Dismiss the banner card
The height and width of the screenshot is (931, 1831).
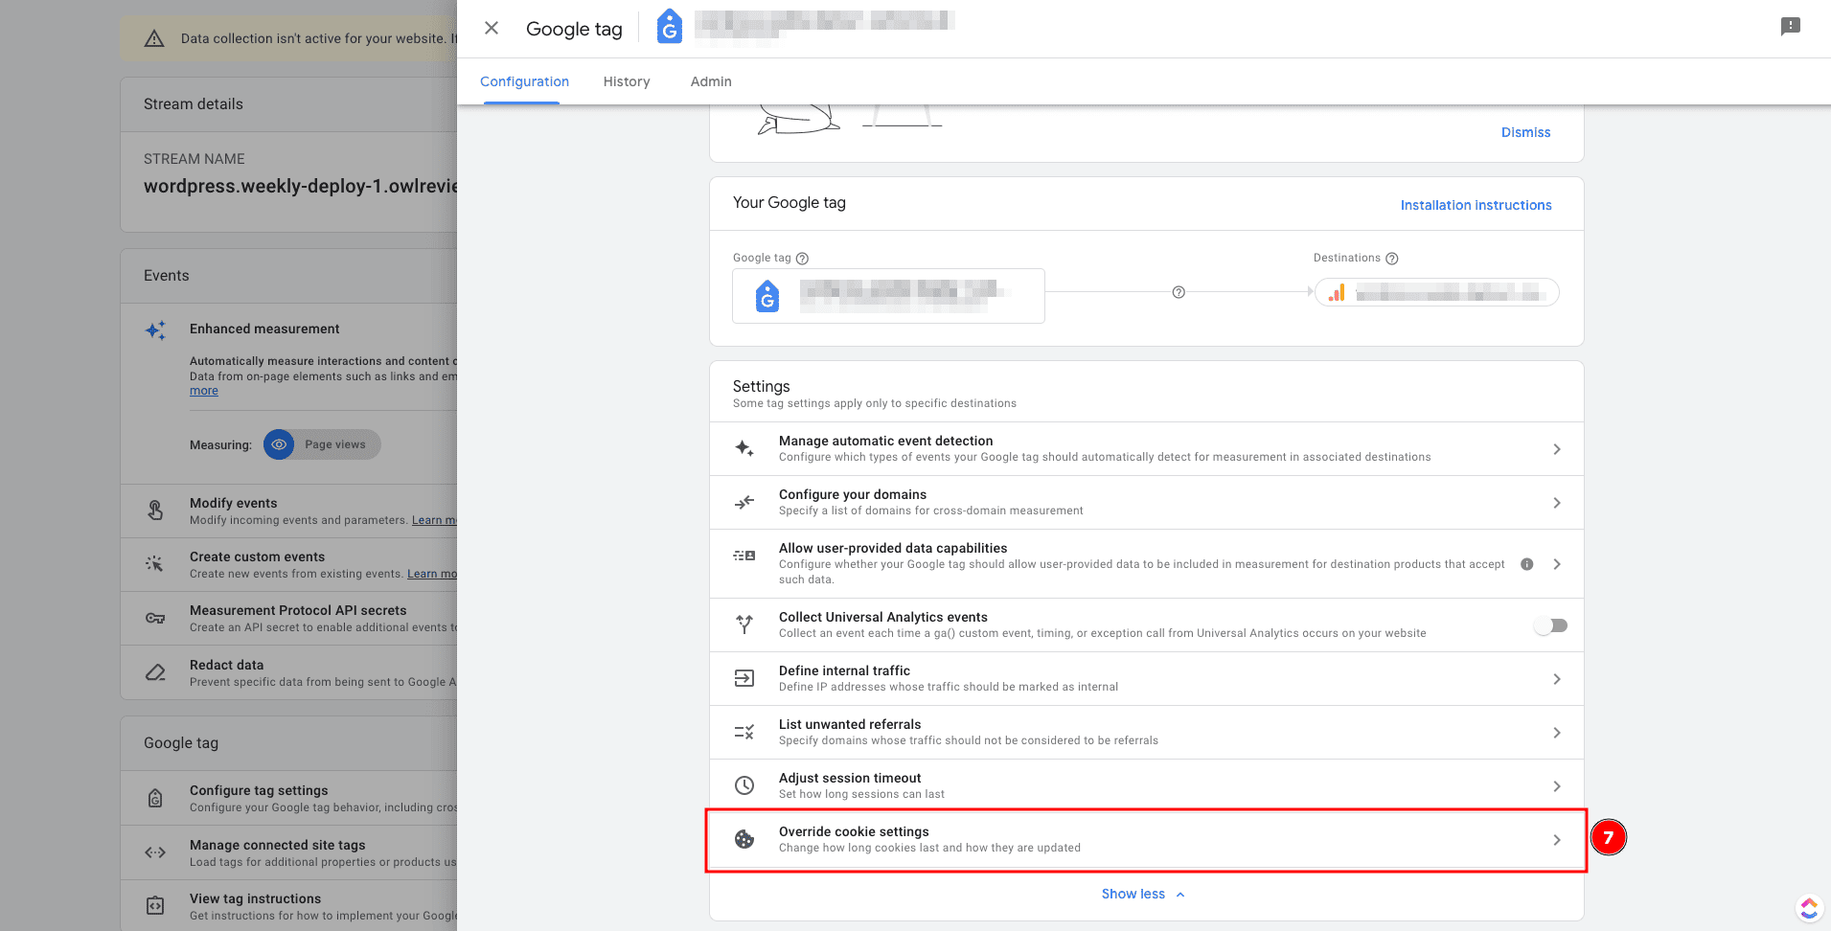(x=1525, y=132)
